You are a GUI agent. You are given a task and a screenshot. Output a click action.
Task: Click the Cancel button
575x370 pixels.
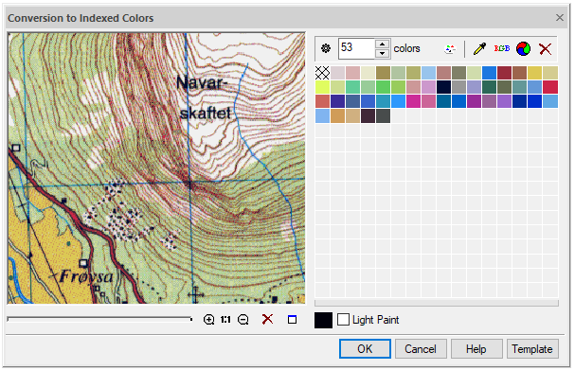tap(421, 349)
